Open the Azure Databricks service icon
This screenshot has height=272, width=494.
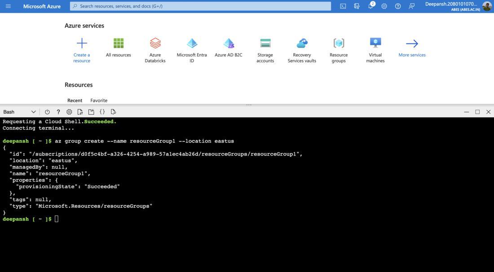[155, 43]
